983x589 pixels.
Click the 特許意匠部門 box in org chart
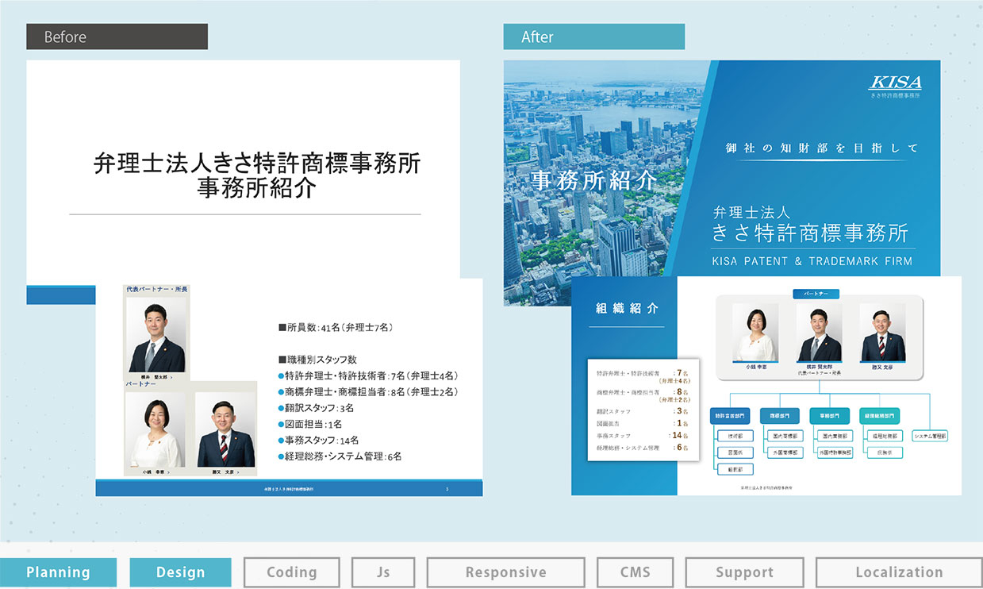point(730,415)
